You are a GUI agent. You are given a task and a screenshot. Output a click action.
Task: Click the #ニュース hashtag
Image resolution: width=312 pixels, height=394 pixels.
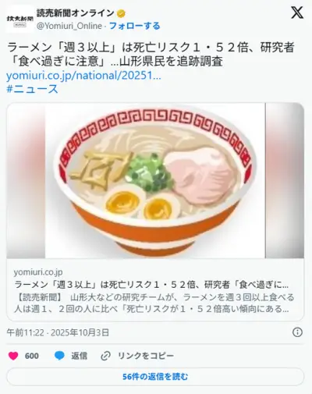tap(32, 89)
